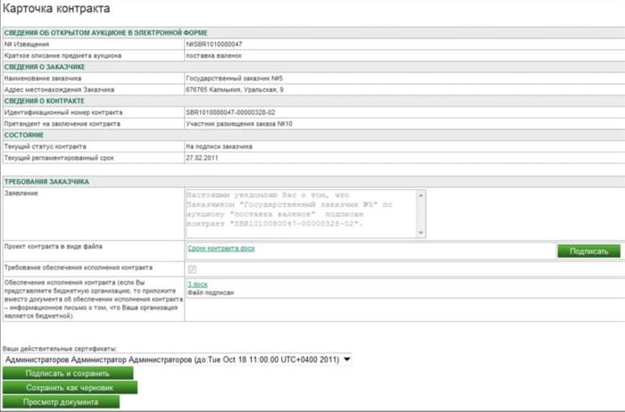The image size is (625, 412).
Task: Click inside the Заявление text area
Action: [x=302, y=214]
